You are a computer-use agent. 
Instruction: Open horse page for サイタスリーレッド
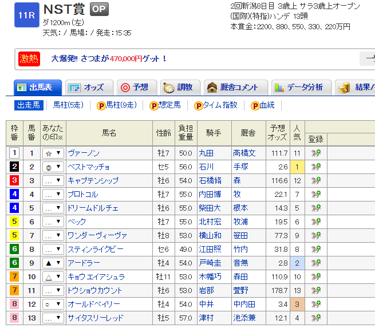click(x=96, y=318)
